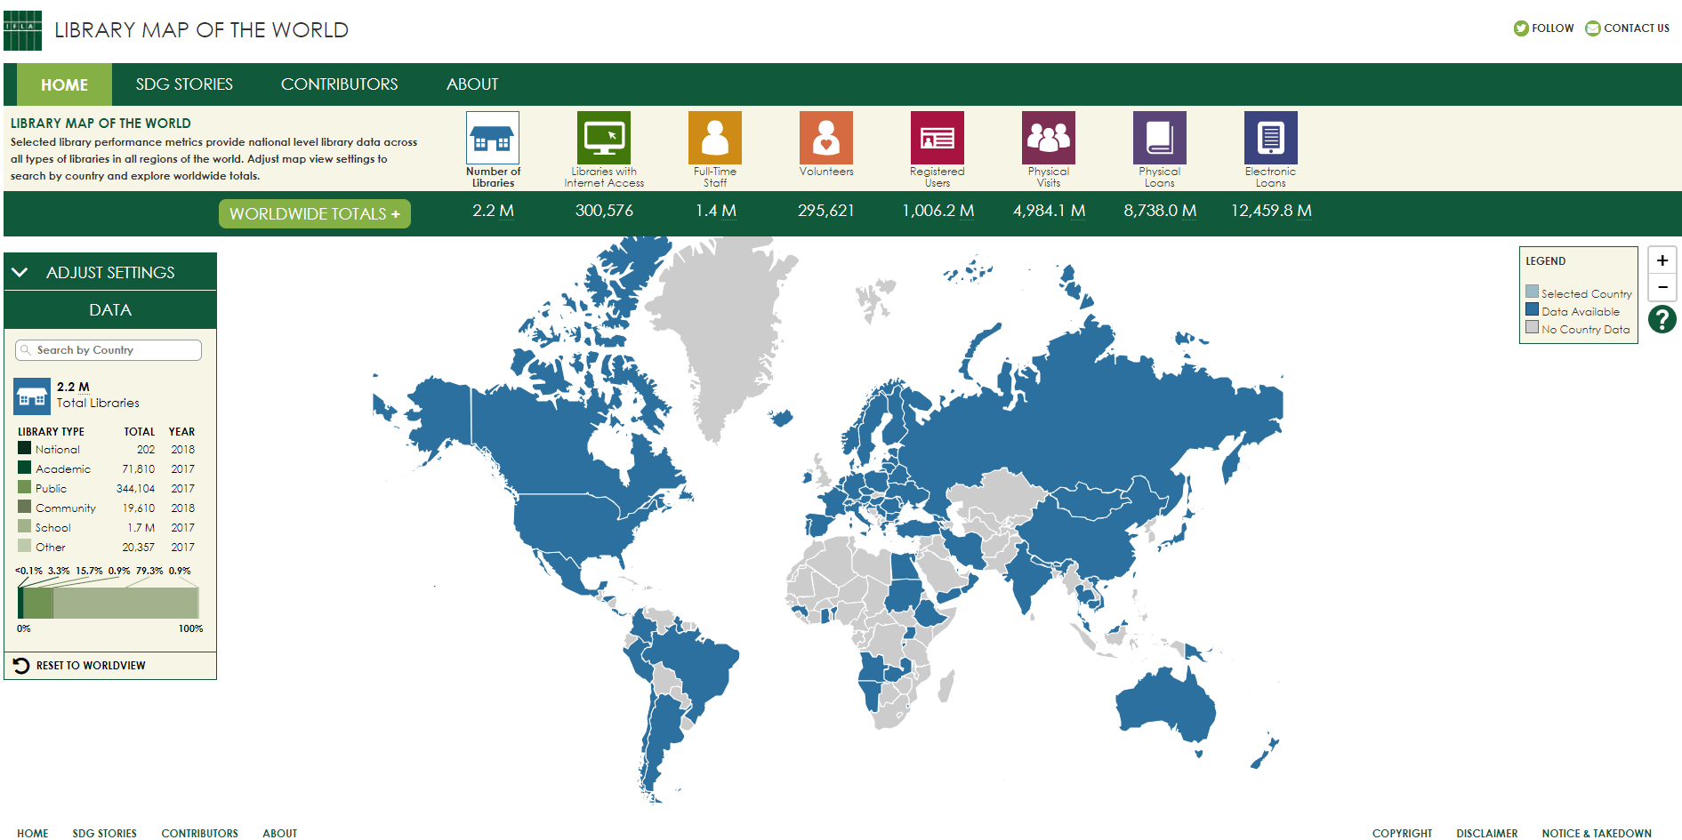Viewport: 1682px width, 840px height.
Task: Open the map help question mark
Action: [1662, 319]
